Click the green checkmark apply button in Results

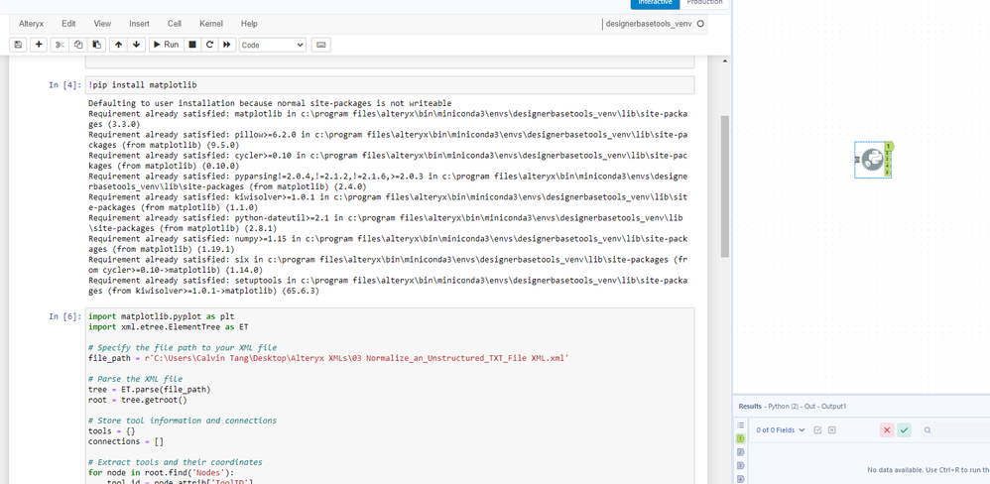(905, 430)
